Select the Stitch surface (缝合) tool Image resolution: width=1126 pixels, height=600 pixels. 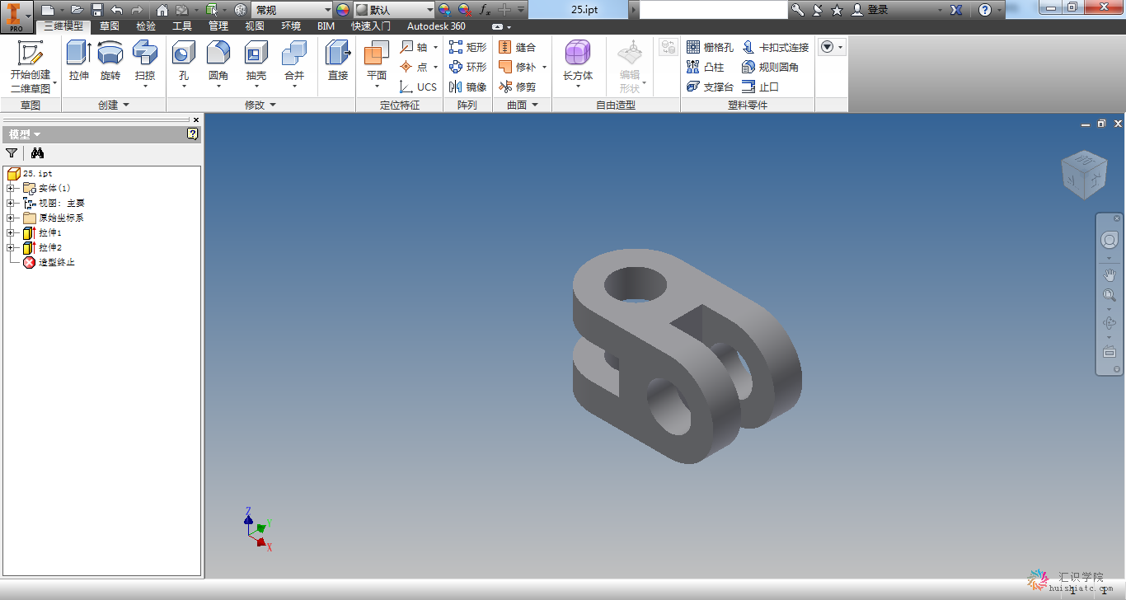[518, 47]
